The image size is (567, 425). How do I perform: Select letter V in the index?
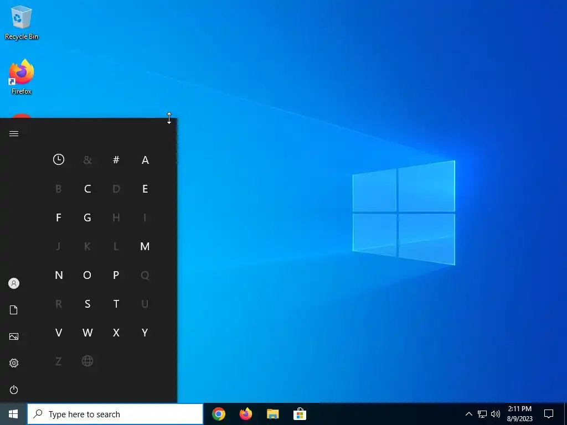[x=59, y=333]
